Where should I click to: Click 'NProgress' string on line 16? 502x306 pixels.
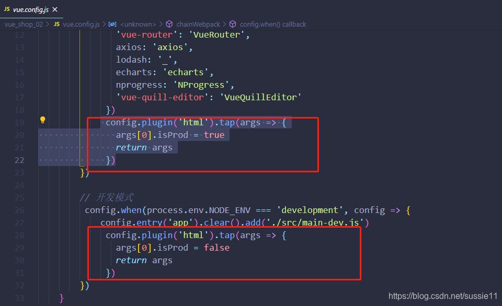tap(201, 85)
